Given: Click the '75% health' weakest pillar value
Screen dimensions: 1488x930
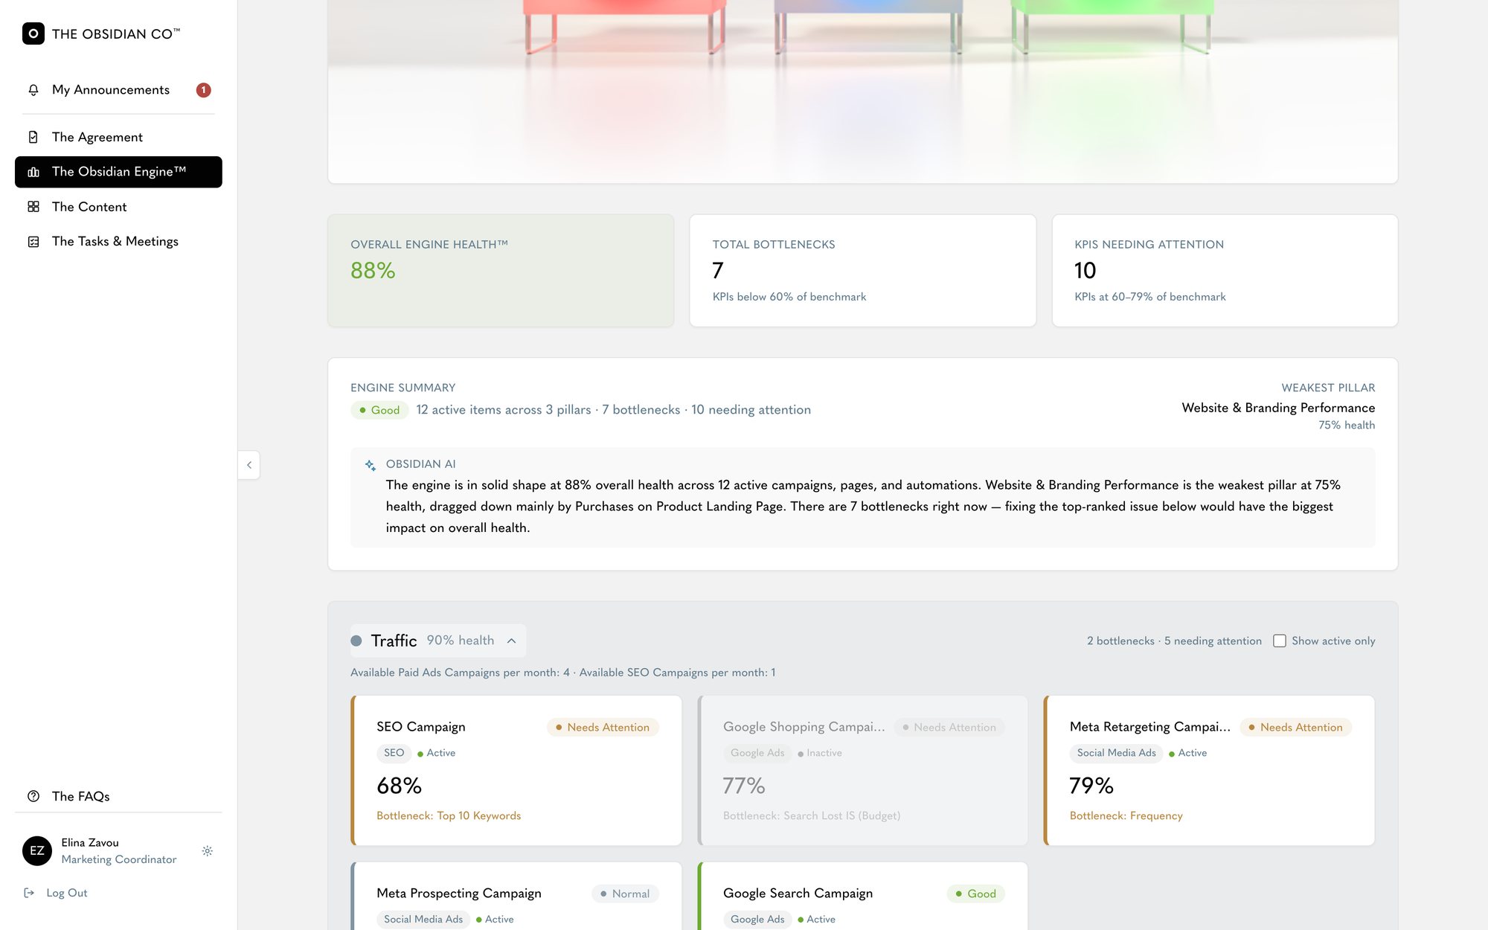Looking at the screenshot, I should (1347, 425).
